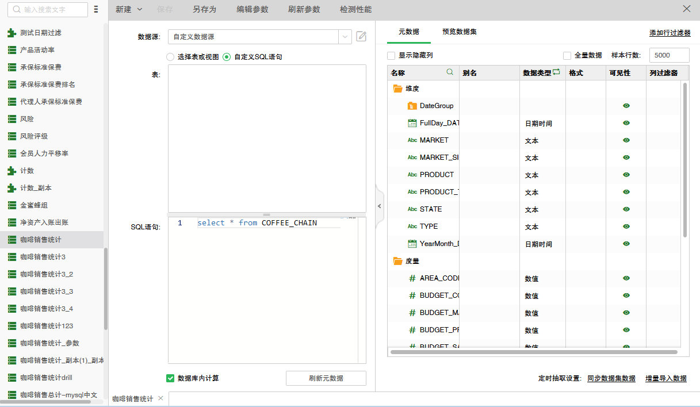Click the 添加行过滤器 link
This screenshot has width=700, height=407.
click(x=670, y=33)
